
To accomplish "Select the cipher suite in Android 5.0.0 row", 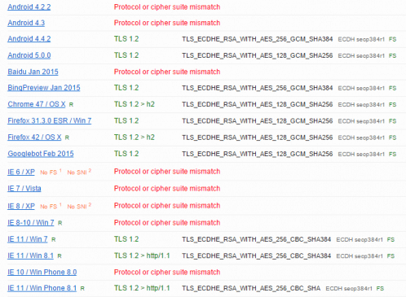I will click(258, 55).
